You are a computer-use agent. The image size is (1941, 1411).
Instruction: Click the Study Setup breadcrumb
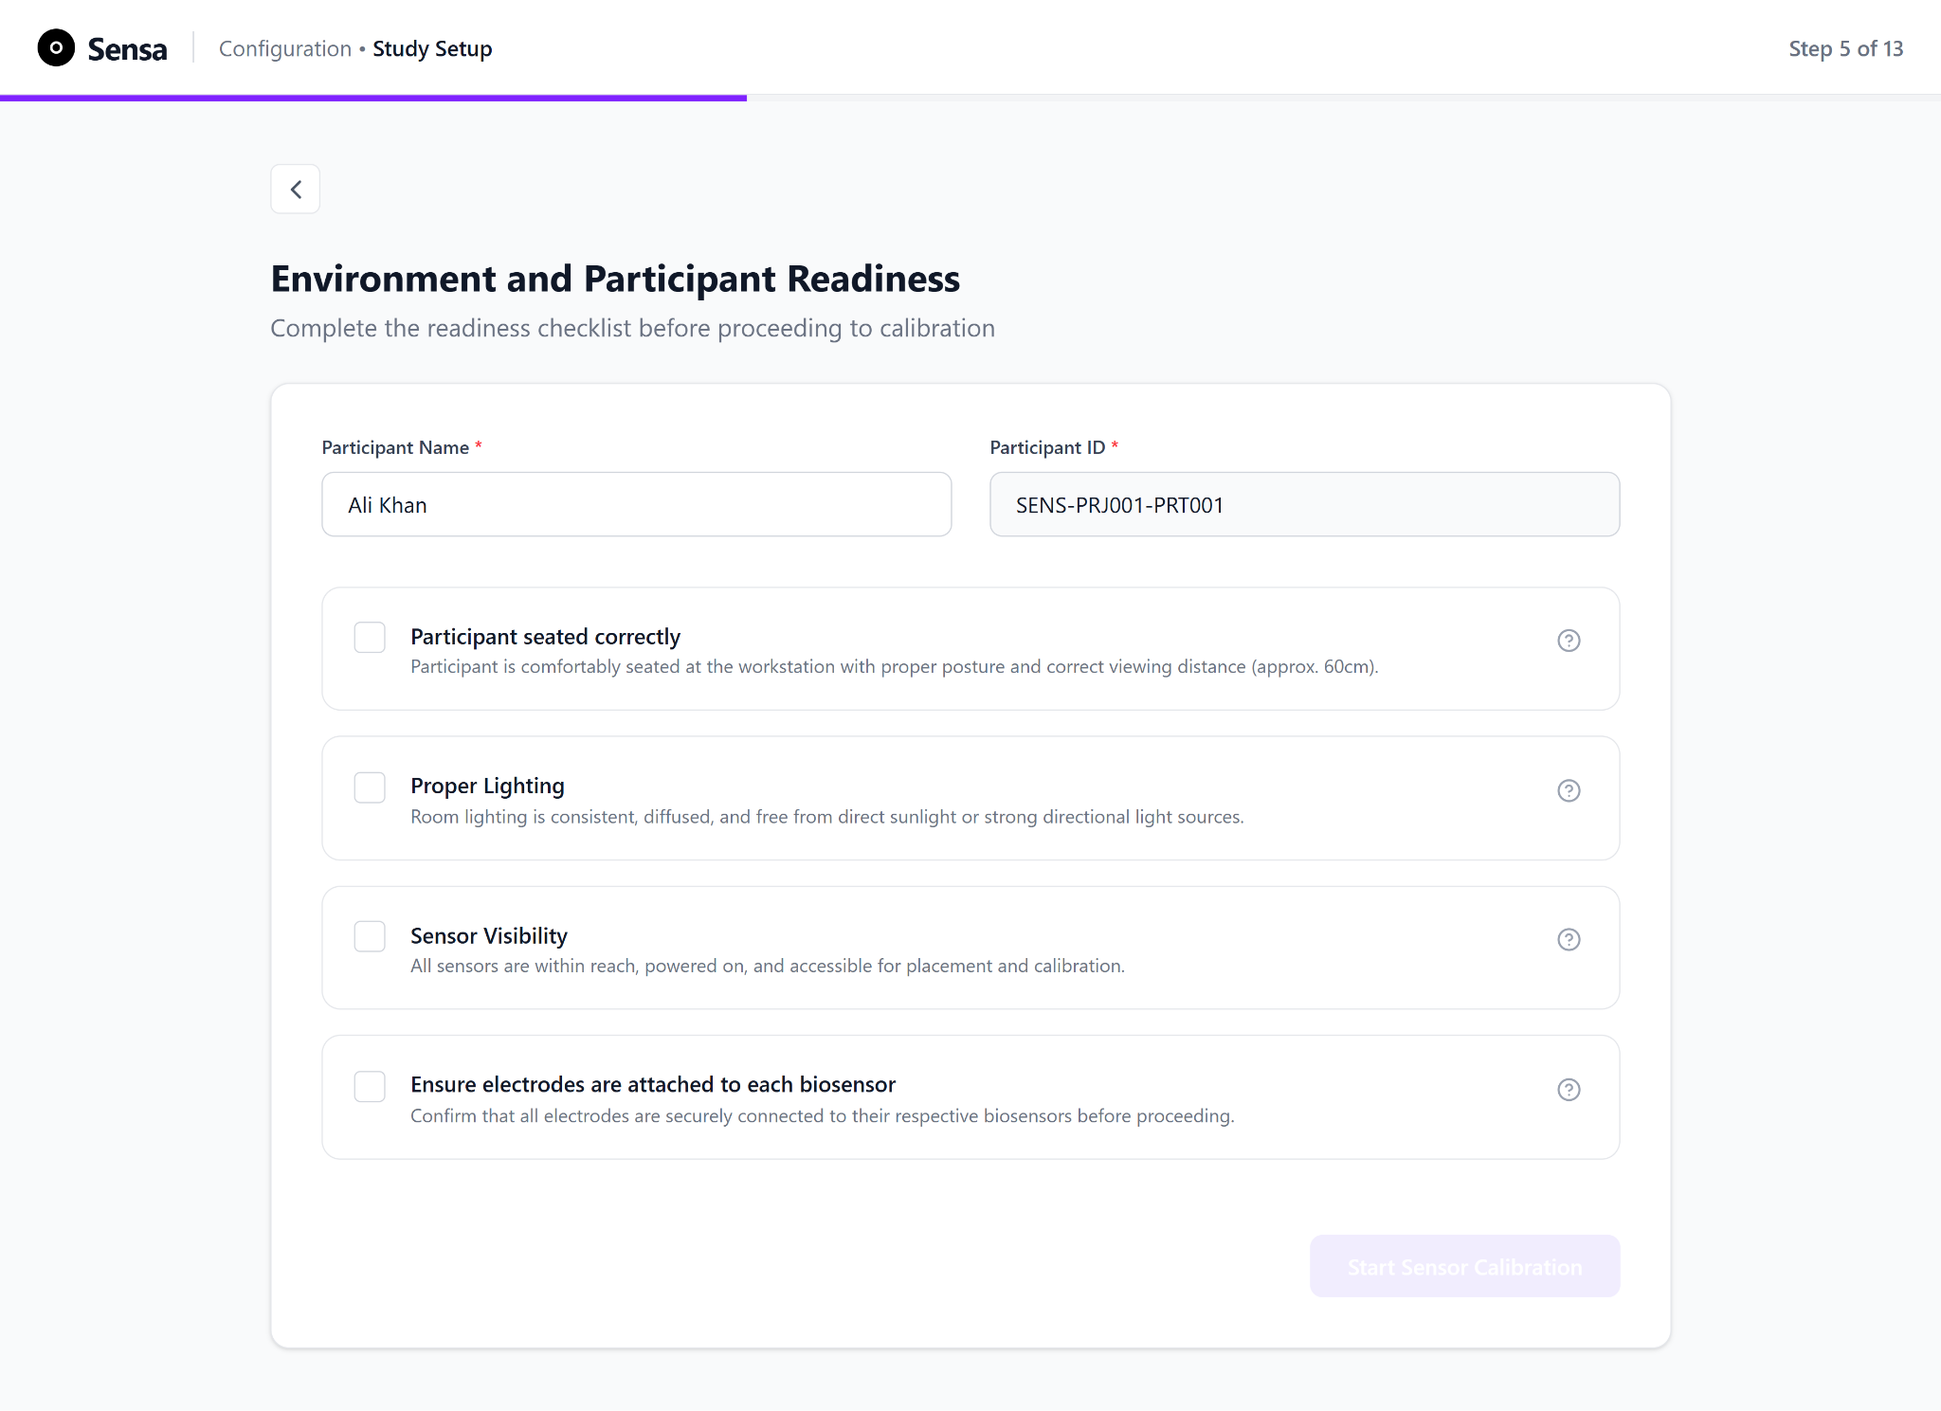(432, 48)
